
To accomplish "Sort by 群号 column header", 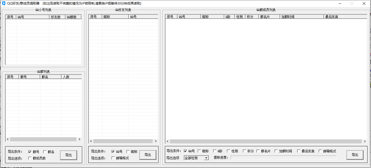I will (29, 77).
